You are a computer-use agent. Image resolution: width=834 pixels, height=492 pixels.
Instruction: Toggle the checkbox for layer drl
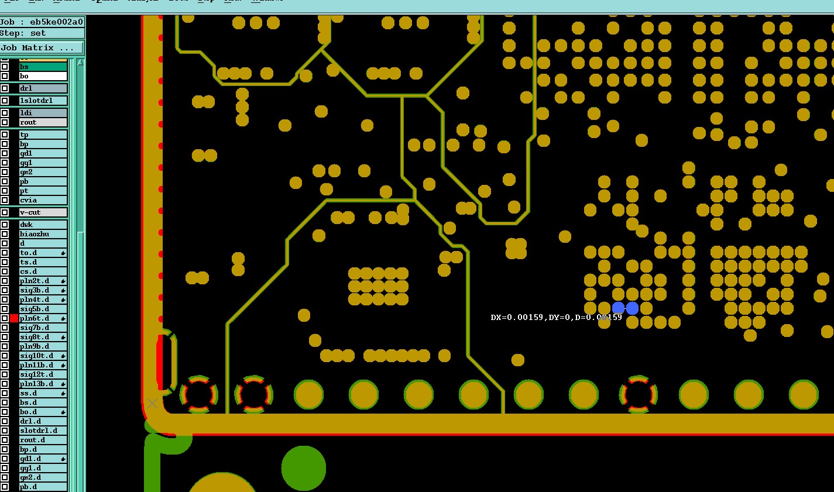[x=5, y=88]
